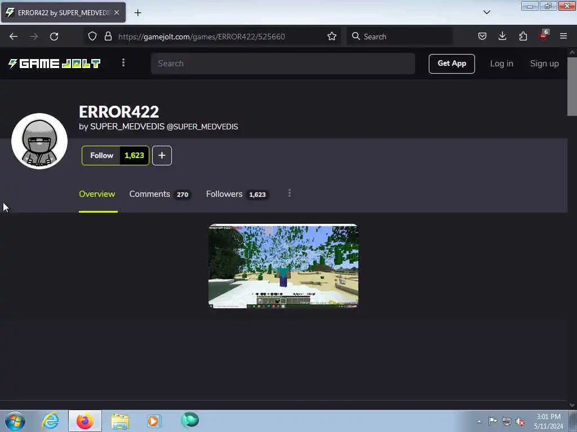Image resolution: width=577 pixels, height=432 pixels.
Task: Open the tracking protection shield icon
Action: (92, 37)
